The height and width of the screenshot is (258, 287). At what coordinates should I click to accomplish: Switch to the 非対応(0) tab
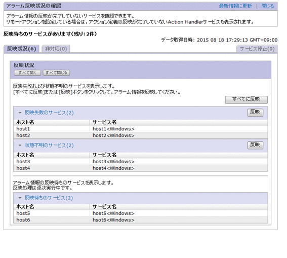[56, 49]
